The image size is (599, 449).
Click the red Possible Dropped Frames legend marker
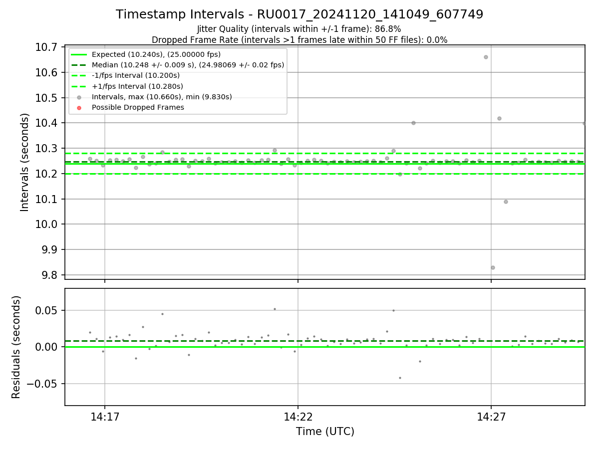click(79, 108)
